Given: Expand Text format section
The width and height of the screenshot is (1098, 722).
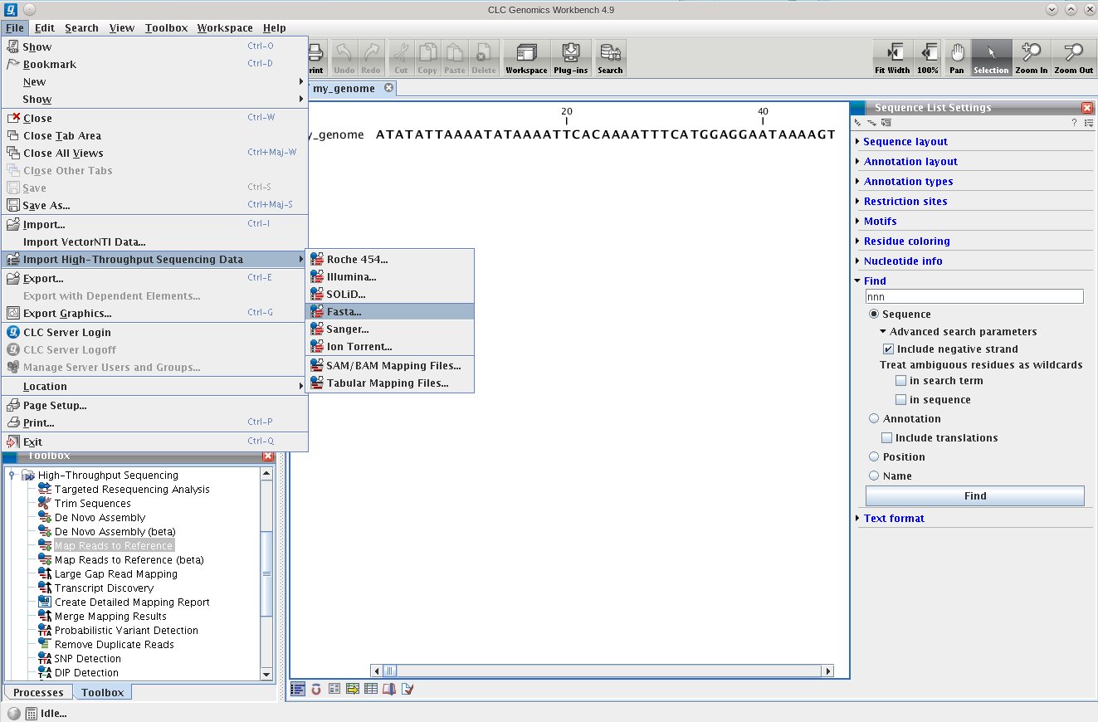Looking at the screenshot, I should (x=893, y=519).
